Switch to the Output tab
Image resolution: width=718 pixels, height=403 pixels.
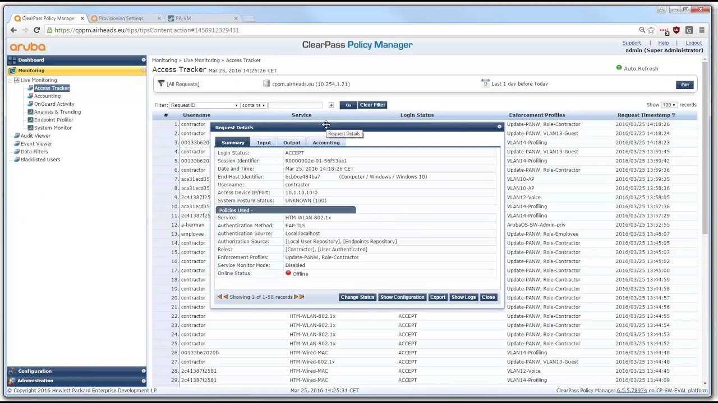pos(292,143)
